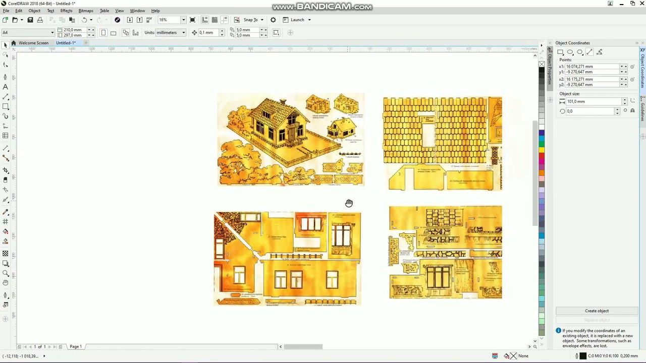Toggle Show grid button
This screenshot has width=646, height=363.
coord(214,20)
